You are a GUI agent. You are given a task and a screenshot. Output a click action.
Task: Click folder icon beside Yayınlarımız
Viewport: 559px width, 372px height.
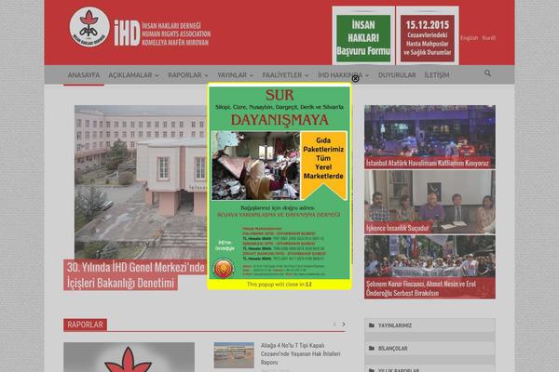372,325
